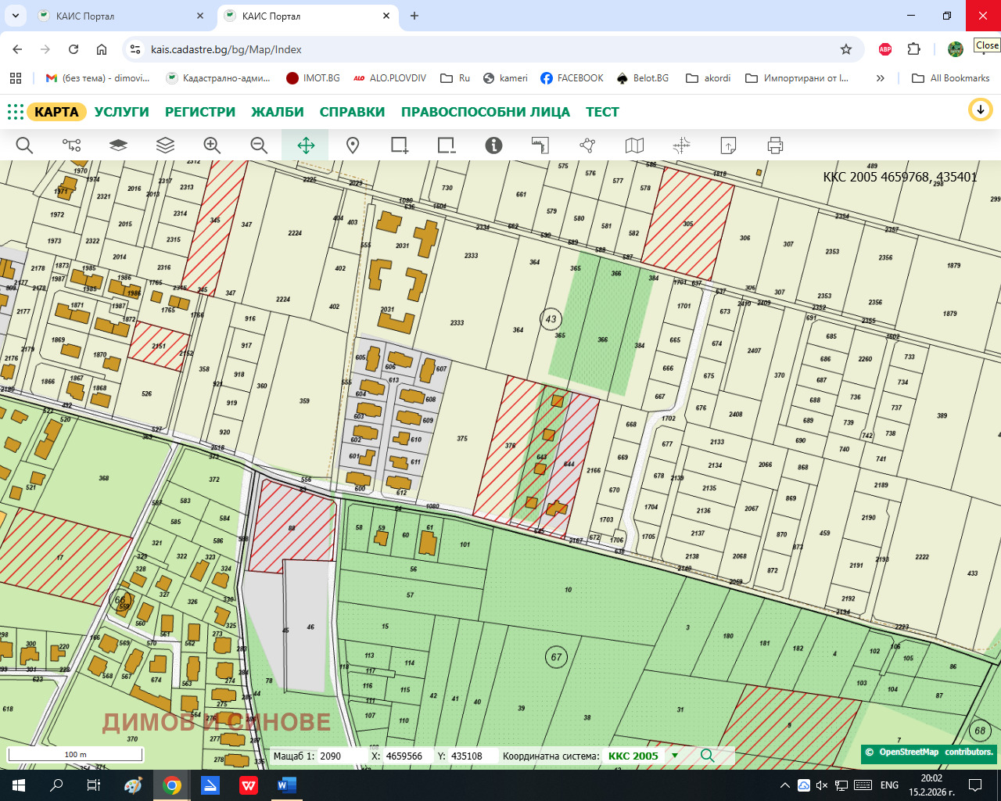1001x801 pixels.
Task: Open the КАРТА menu
Action: [56, 112]
